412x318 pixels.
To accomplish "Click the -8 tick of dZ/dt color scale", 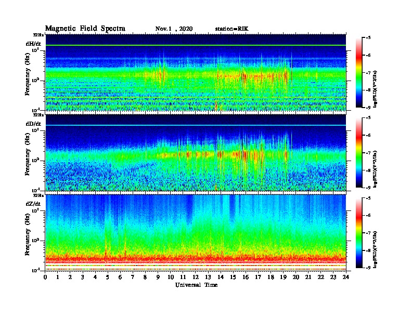I will (x=368, y=250).
